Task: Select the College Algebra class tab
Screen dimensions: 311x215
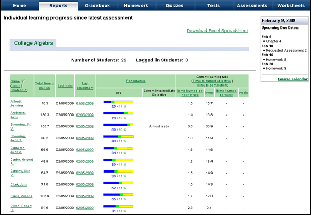Action: (33, 43)
